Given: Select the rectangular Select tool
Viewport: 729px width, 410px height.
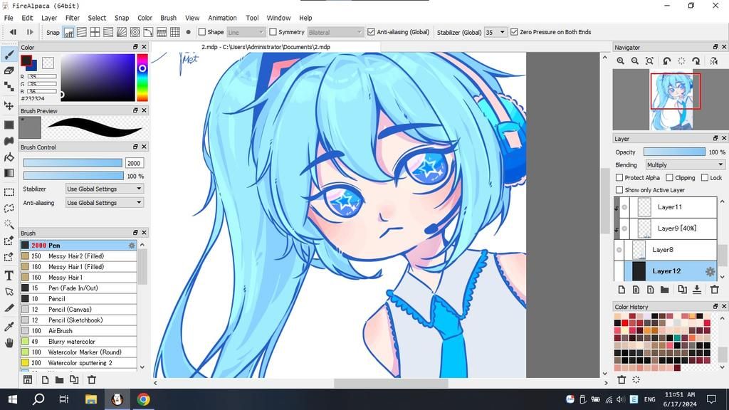Looking at the screenshot, I should (x=9, y=192).
